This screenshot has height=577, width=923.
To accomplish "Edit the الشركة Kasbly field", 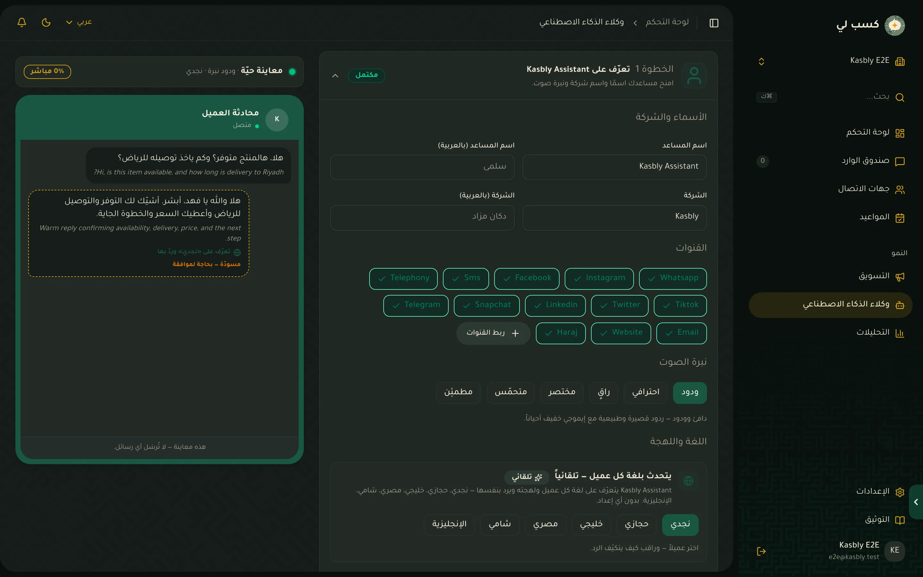I will coord(614,218).
